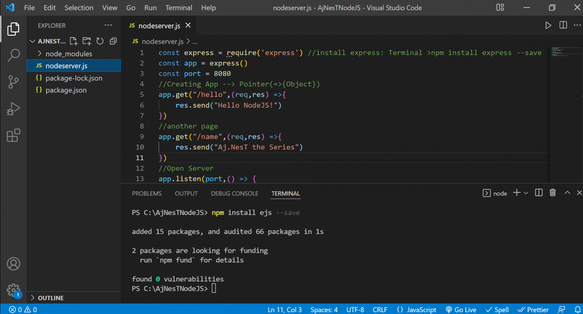
Task: Refresh the Explorer file tree
Action: click(x=100, y=41)
